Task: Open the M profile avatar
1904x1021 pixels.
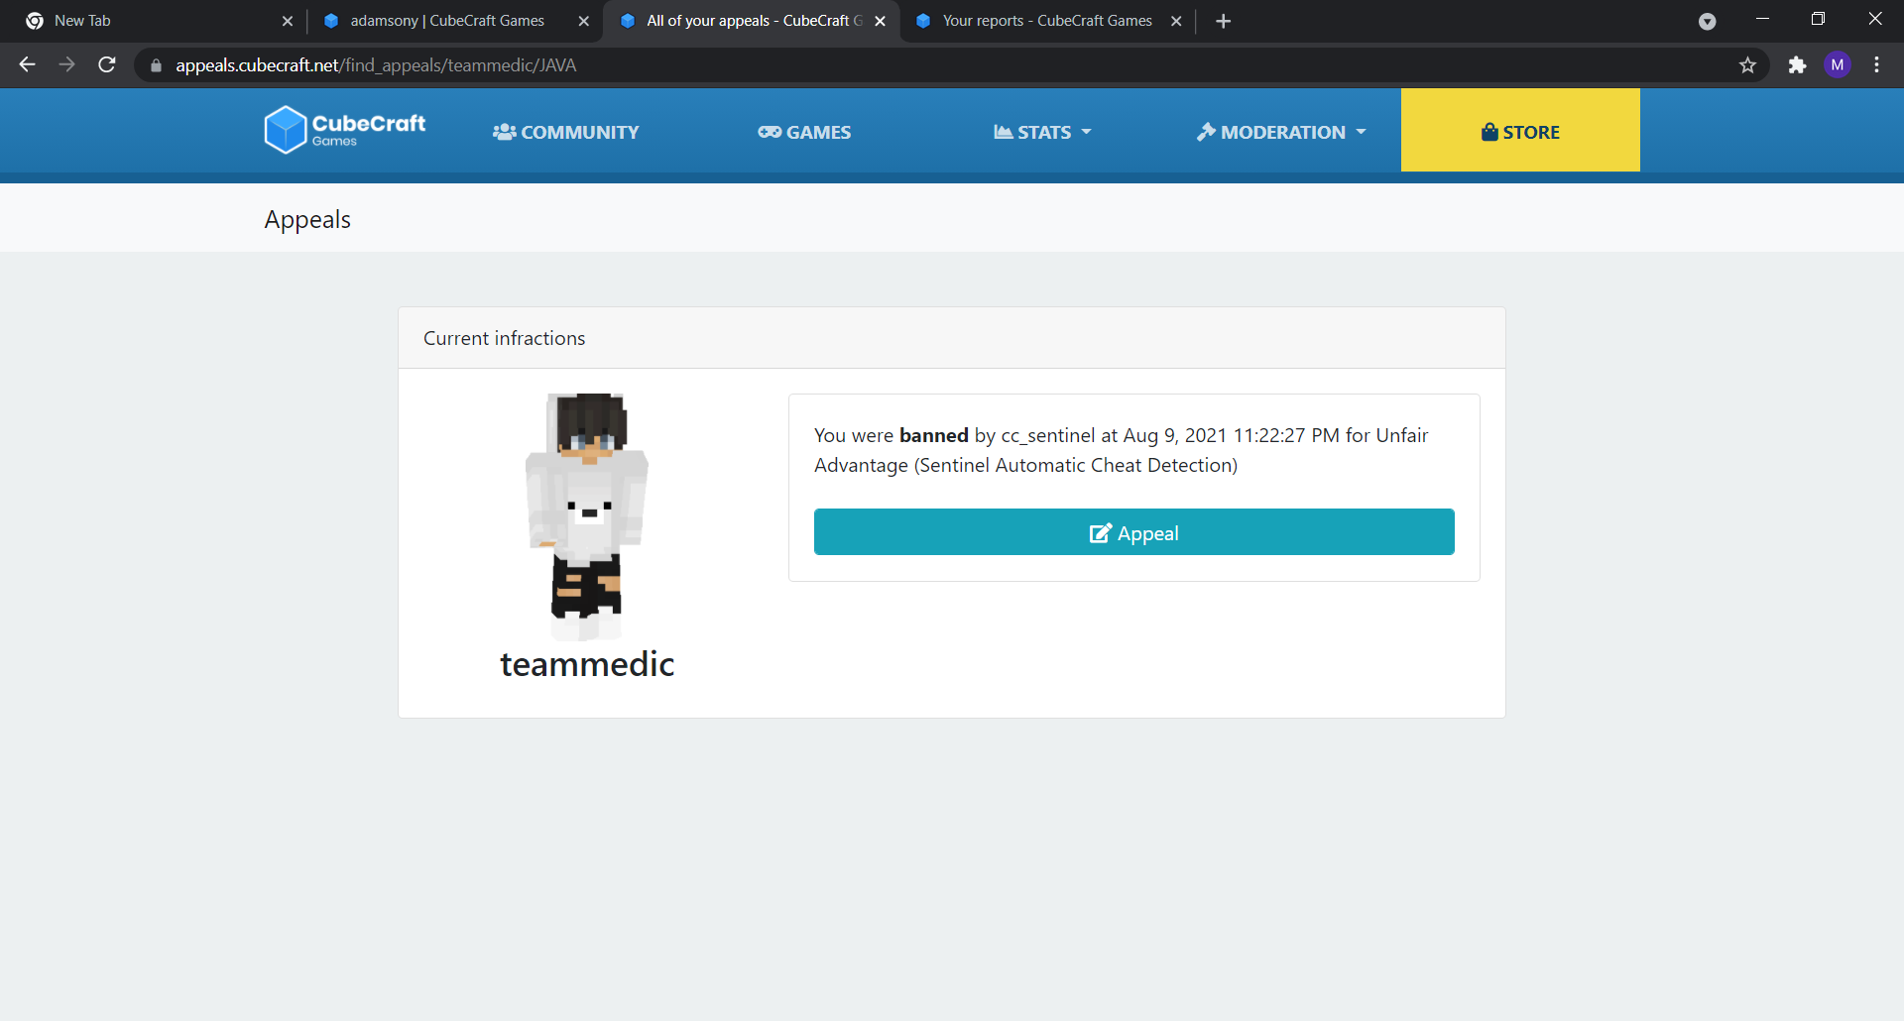Action: click(1838, 65)
